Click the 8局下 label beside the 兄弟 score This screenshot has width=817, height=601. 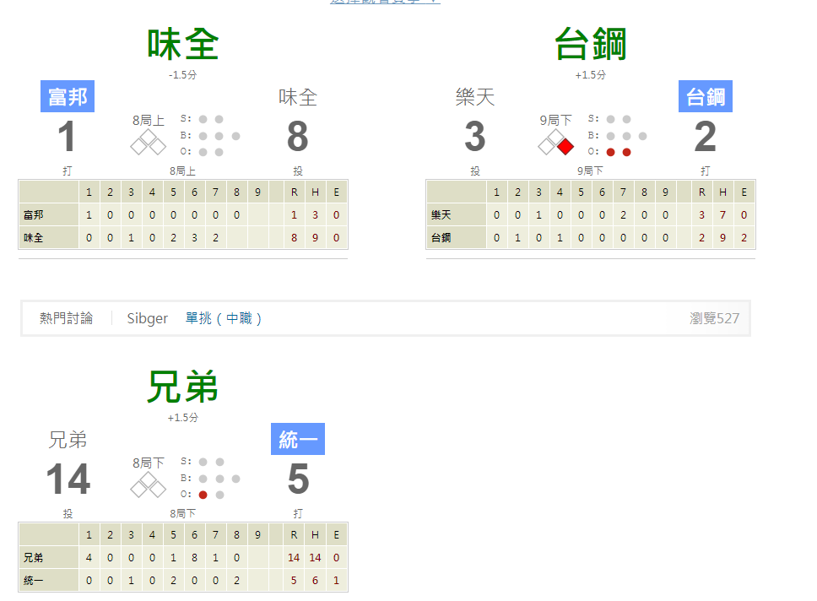tap(149, 463)
